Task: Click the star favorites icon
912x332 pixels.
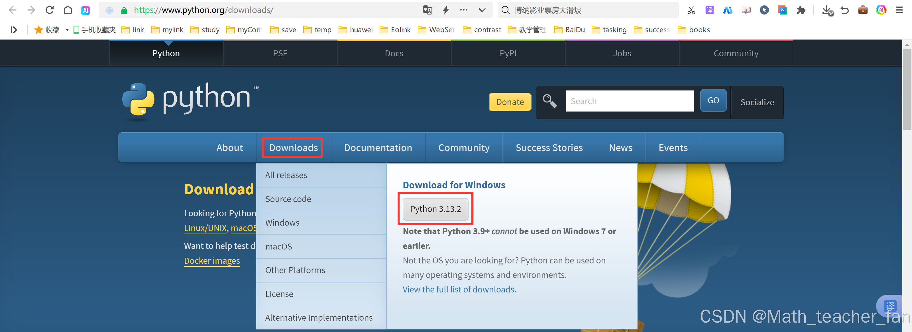Action: [38, 30]
